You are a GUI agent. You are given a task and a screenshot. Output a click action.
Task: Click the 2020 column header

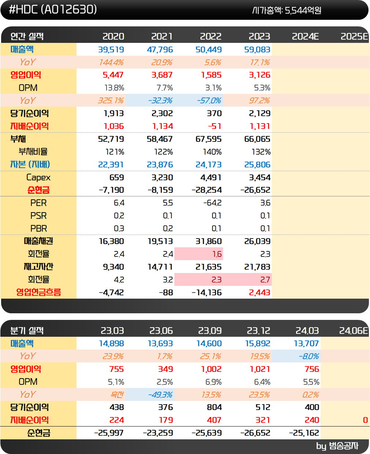coord(113,36)
